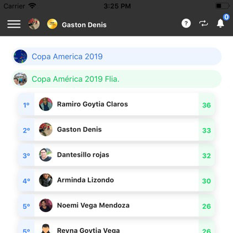Screen dimensions: 233x233
Task: Collapse the Copa América 2019 Flia. group
Action: coord(116,79)
